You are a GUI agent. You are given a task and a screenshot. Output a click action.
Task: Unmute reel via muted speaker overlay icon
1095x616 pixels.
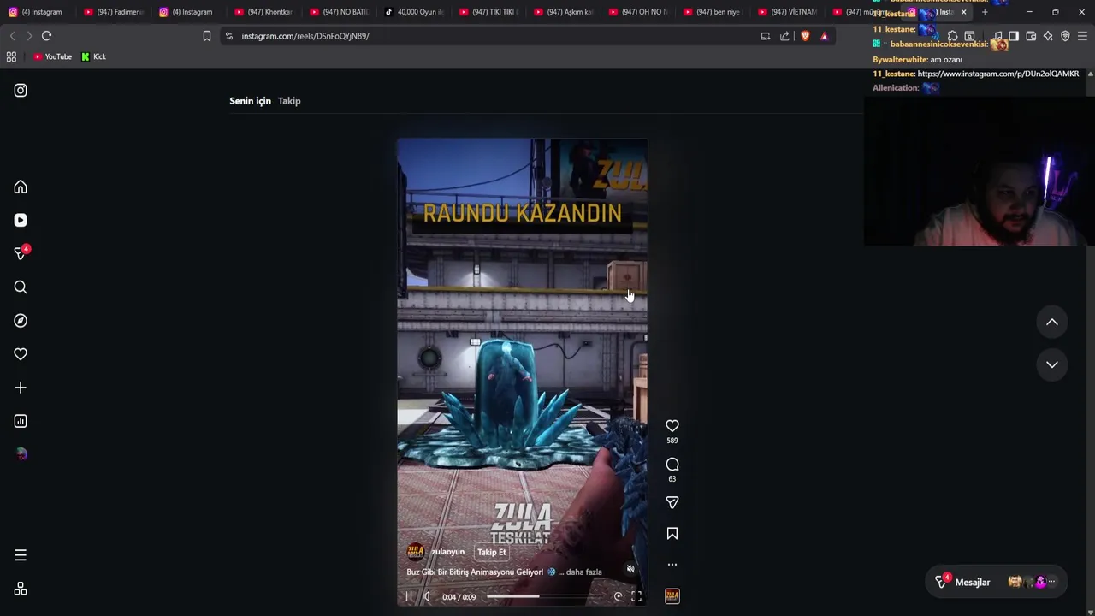point(630,569)
